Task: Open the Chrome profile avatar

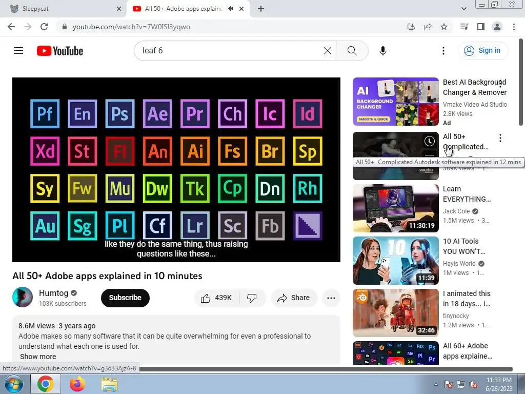Action: [497, 27]
